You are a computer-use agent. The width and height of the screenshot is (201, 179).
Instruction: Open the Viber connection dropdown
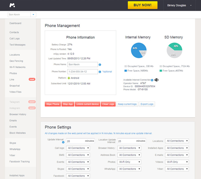pos(177,169)
